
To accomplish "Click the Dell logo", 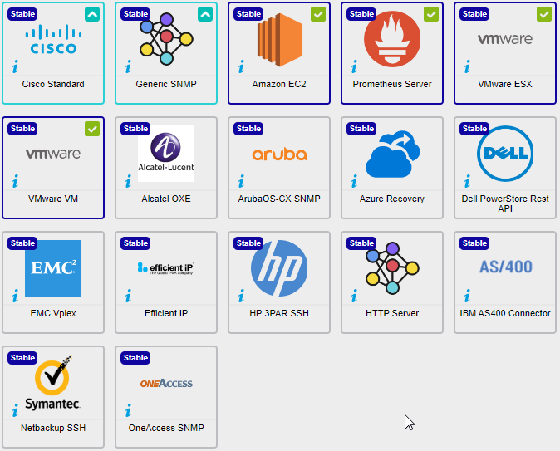I will (x=505, y=154).
